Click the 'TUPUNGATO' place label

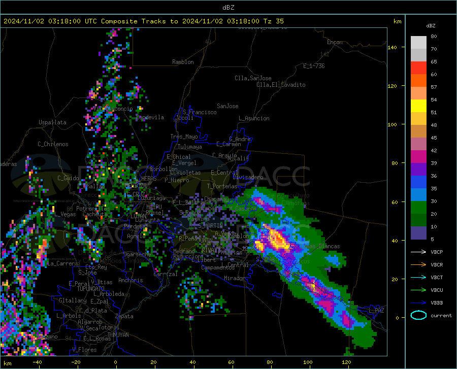click(x=91, y=289)
